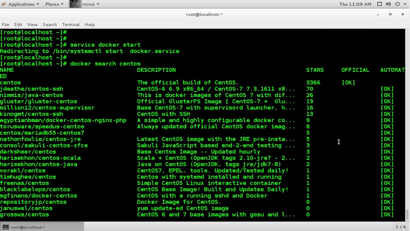Click the DESCRIPTION column header
Viewport: 410px width, 231px height.
(156, 70)
